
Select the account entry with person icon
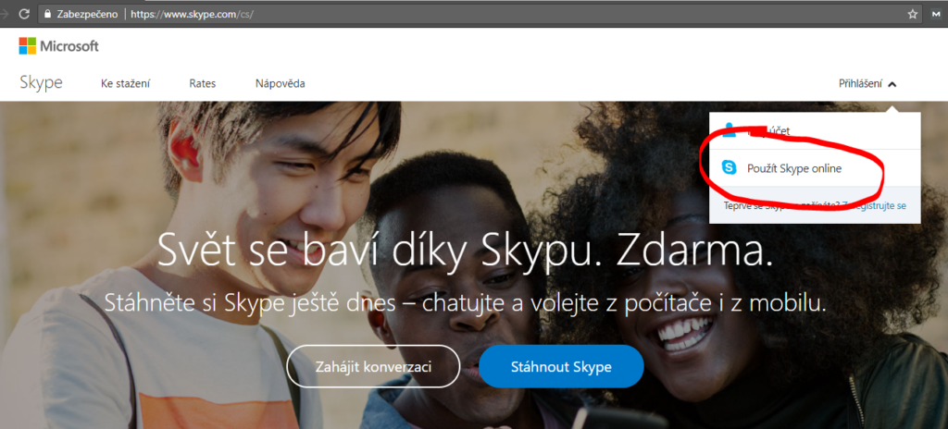815,130
